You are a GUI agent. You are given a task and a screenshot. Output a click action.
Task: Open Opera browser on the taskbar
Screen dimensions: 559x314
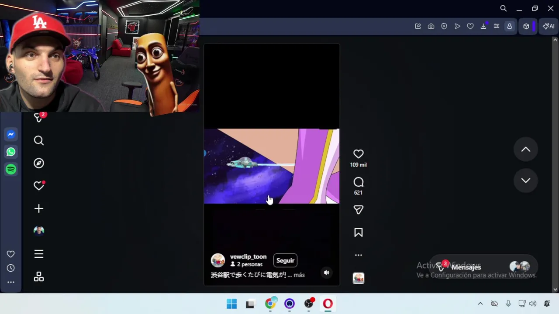tap(328, 304)
